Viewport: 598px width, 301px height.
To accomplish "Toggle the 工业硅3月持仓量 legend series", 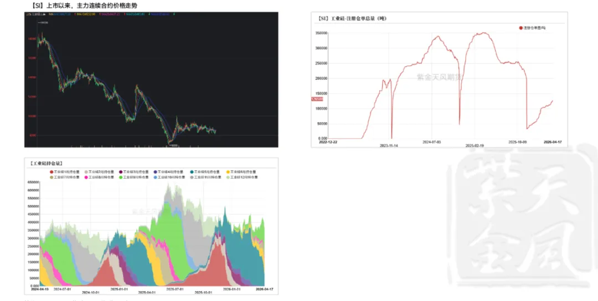I will 134,172.
